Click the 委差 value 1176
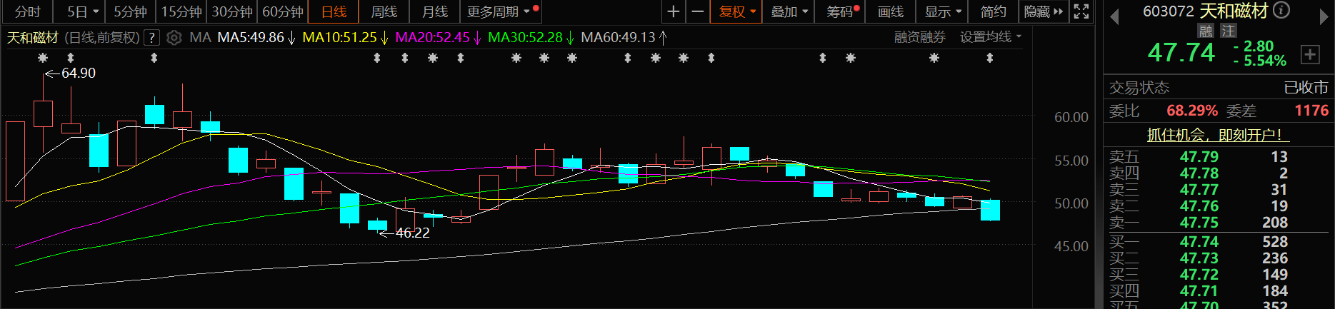1335x309 pixels. (x=1311, y=111)
